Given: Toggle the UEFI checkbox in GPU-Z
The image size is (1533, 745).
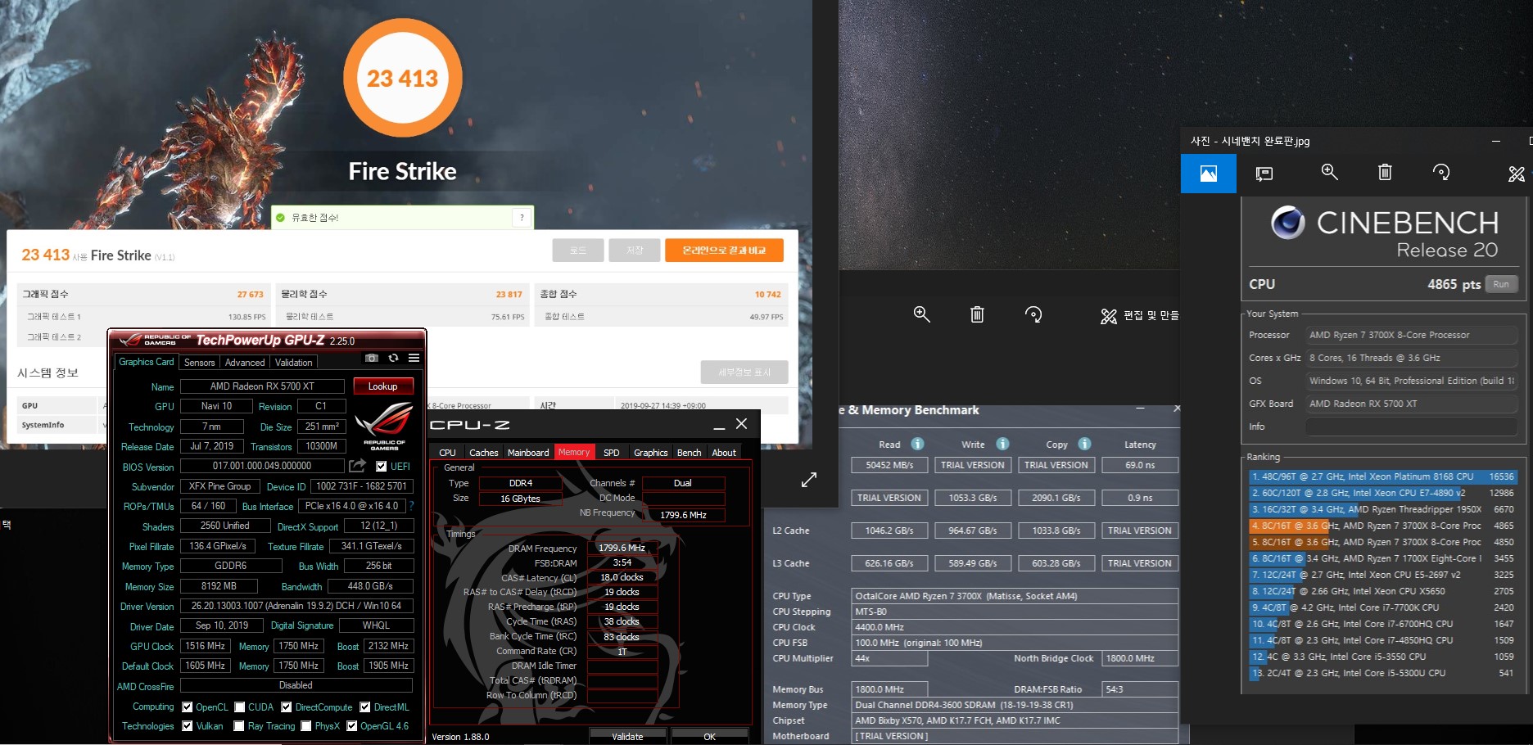Looking at the screenshot, I should [x=381, y=467].
